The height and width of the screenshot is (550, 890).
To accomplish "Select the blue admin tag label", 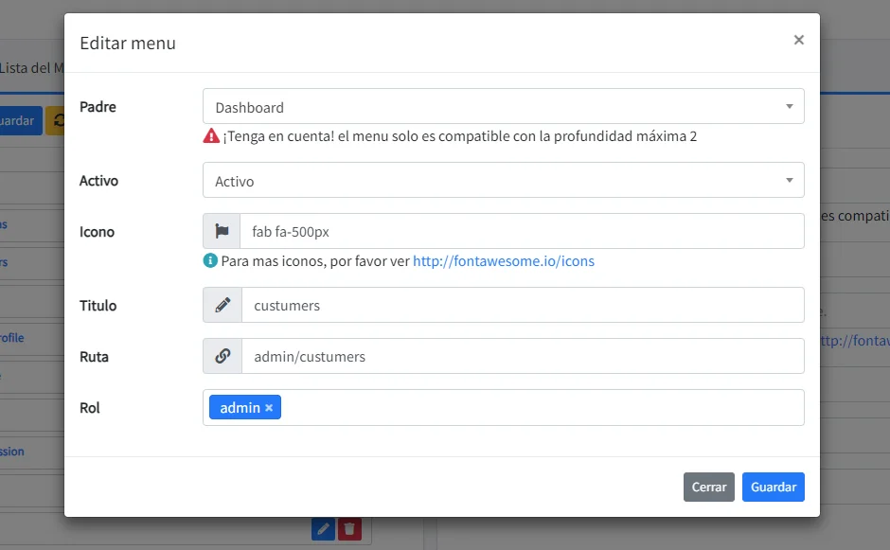I will [240, 407].
